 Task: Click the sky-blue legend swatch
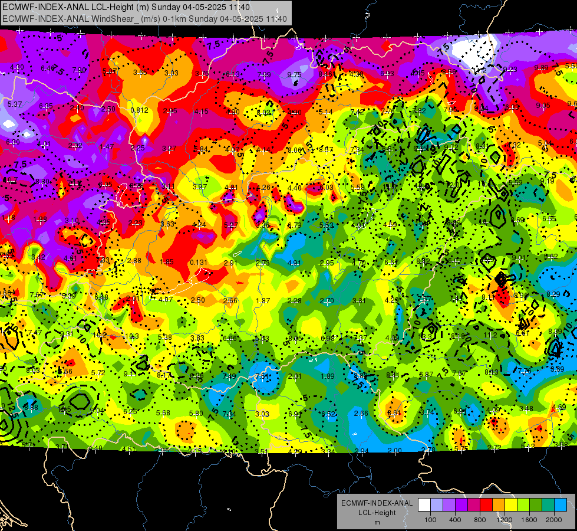[560, 505]
